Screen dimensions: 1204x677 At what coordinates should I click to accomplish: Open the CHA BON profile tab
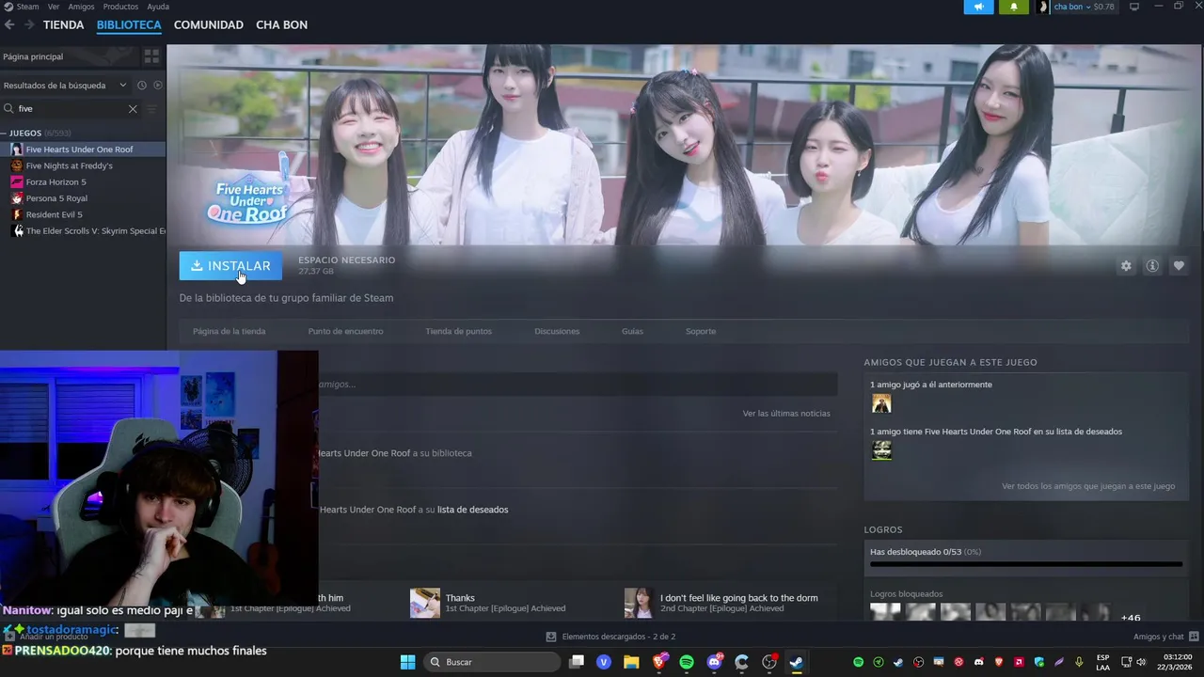tap(281, 24)
